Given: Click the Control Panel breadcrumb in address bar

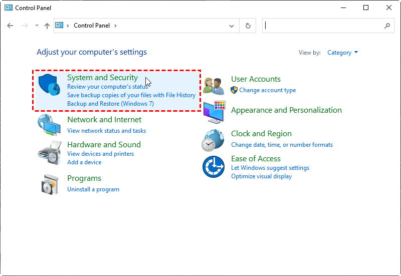Looking at the screenshot, I should [x=92, y=26].
